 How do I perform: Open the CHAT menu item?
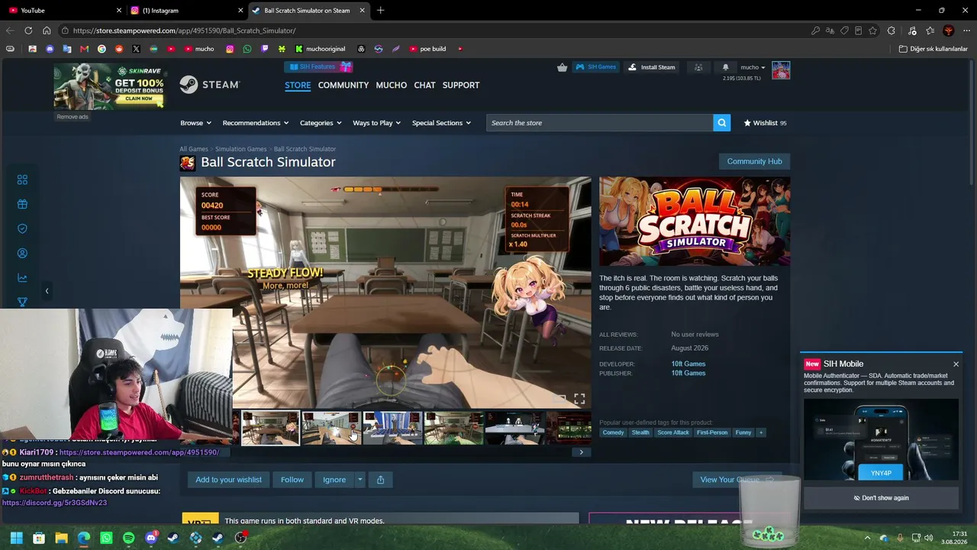pyautogui.click(x=424, y=85)
